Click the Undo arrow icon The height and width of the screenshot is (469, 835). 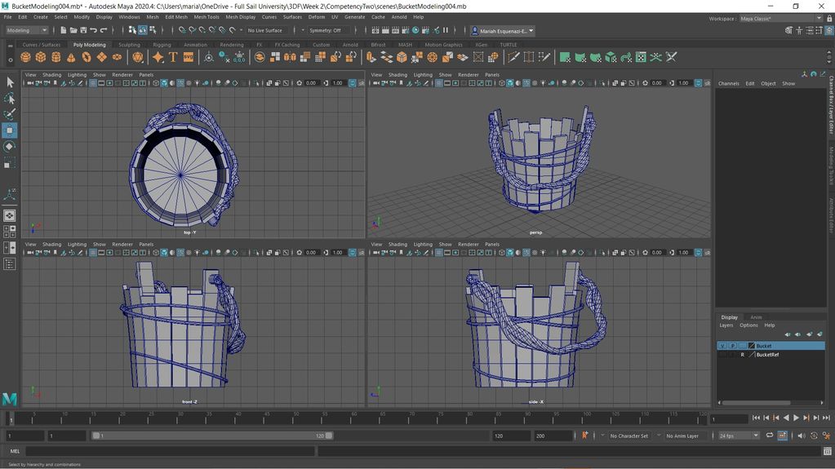click(93, 30)
